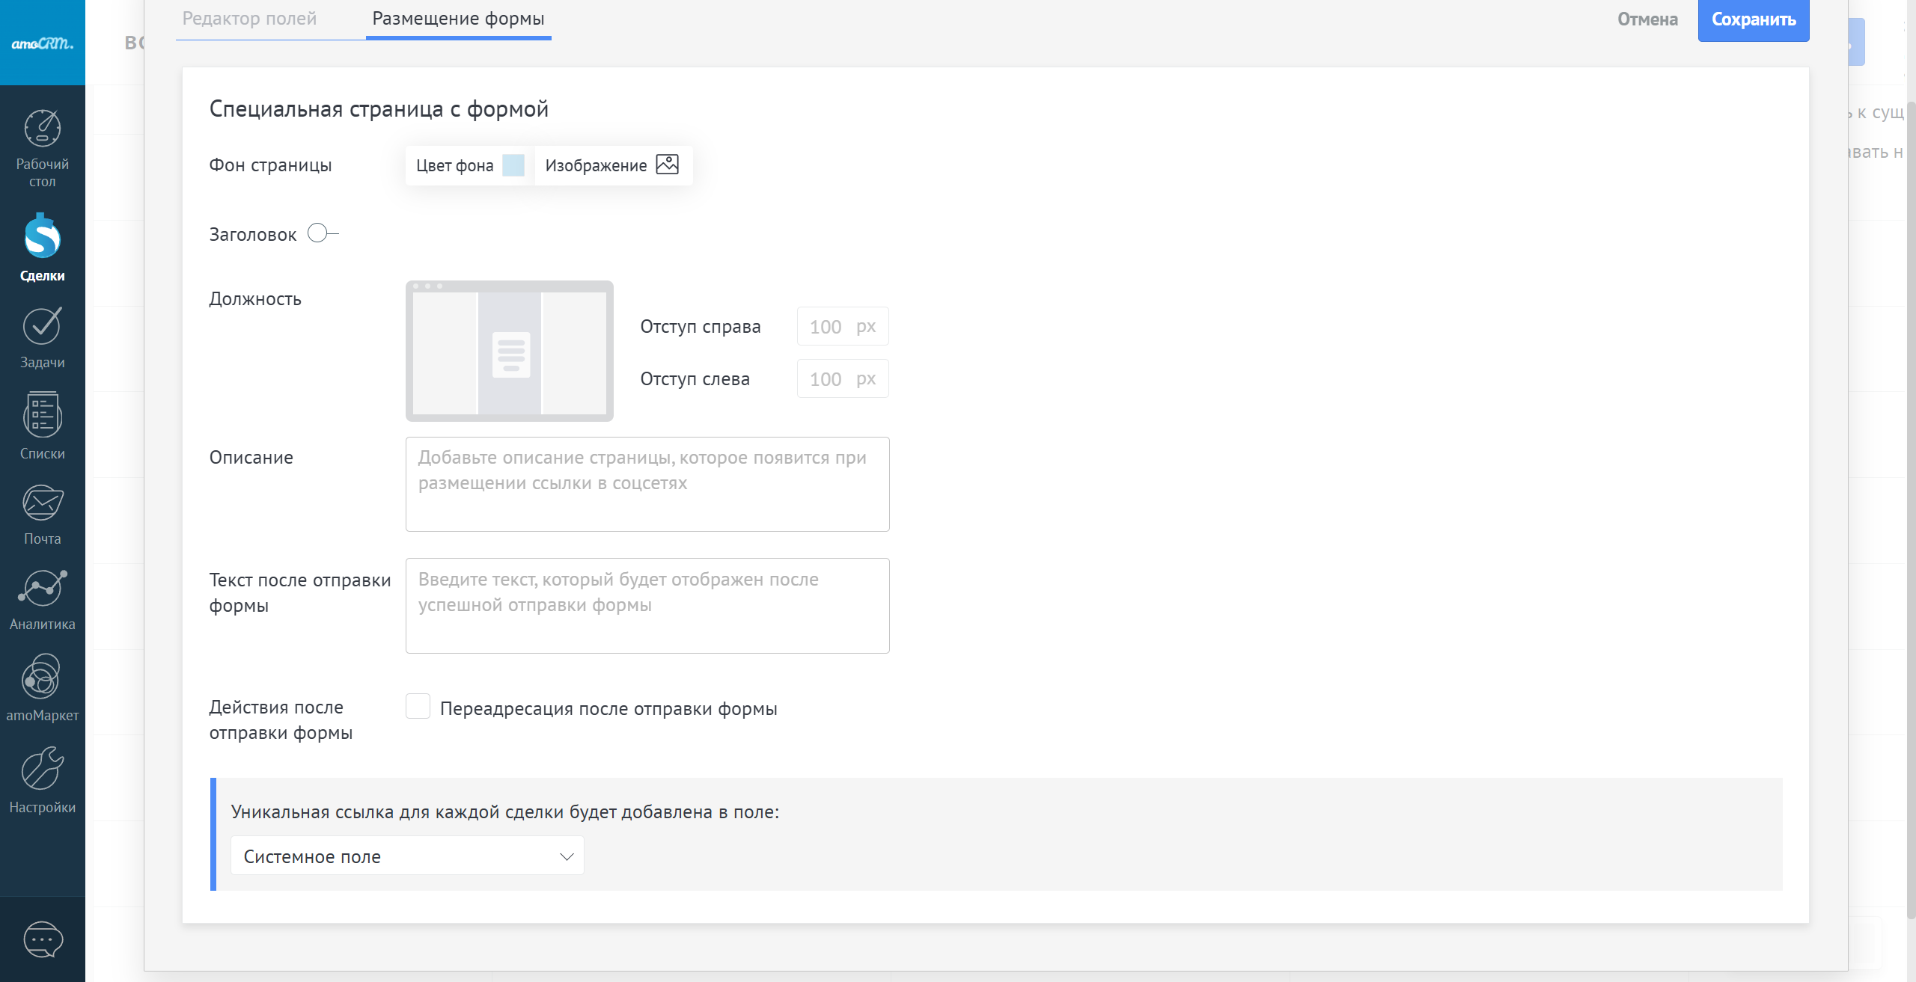The height and width of the screenshot is (982, 1916).
Task: Open Настройки wrench icon
Action: point(42,769)
